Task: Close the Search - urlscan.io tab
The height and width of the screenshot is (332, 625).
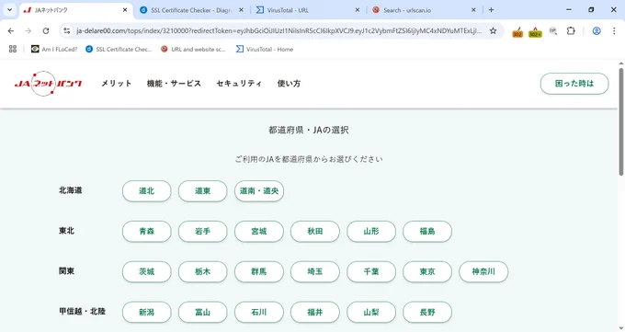Action: click(x=473, y=9)
